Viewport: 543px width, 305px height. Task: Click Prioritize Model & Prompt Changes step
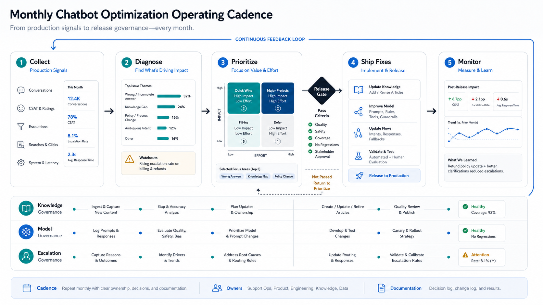[242, 233]
